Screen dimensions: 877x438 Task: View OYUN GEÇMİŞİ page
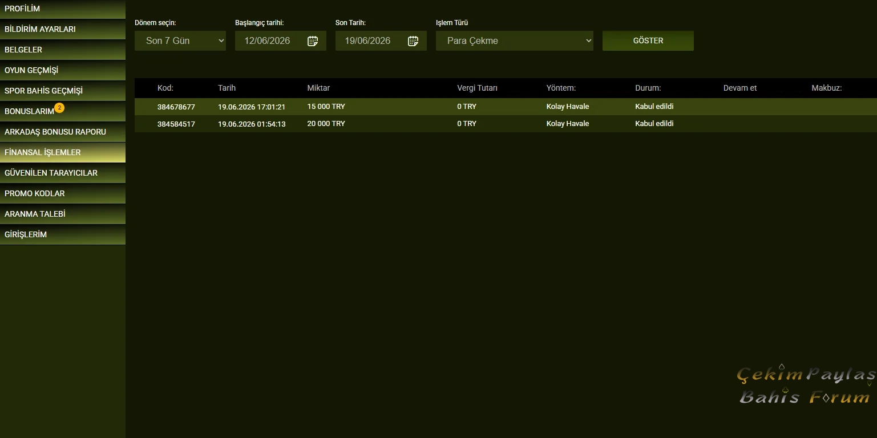[x=63, y=70]
